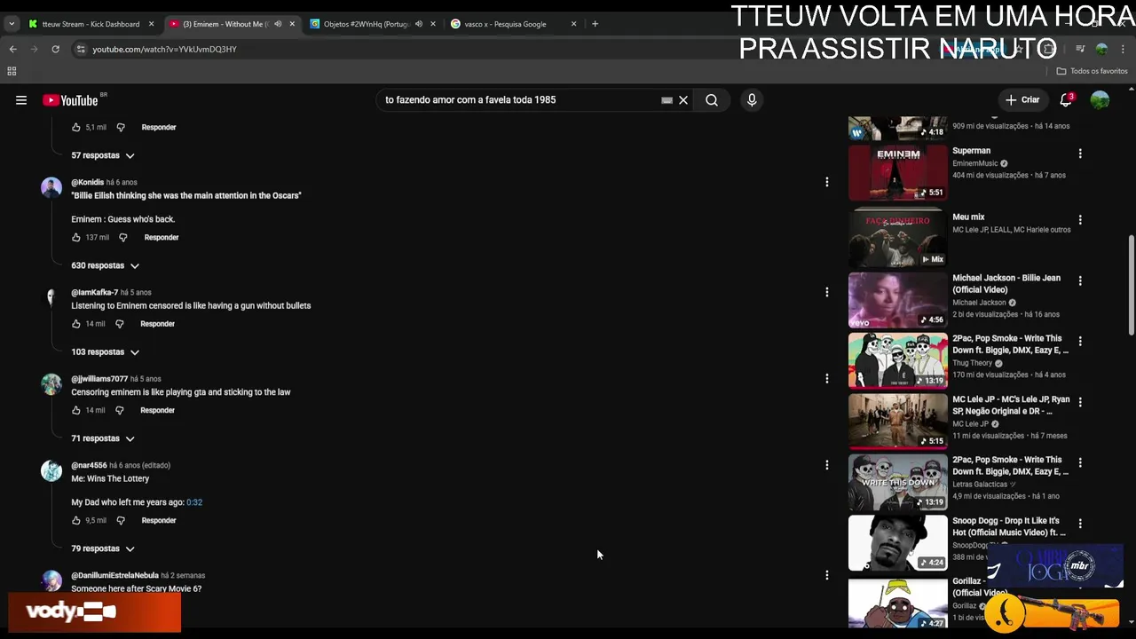Reply to nar4556 comment with Responder

[x=159, y=521]
